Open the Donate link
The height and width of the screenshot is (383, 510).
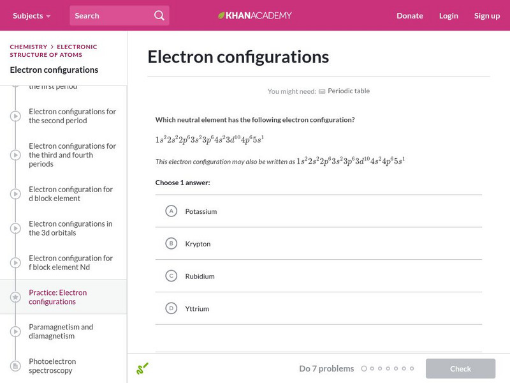pos(409,15)
